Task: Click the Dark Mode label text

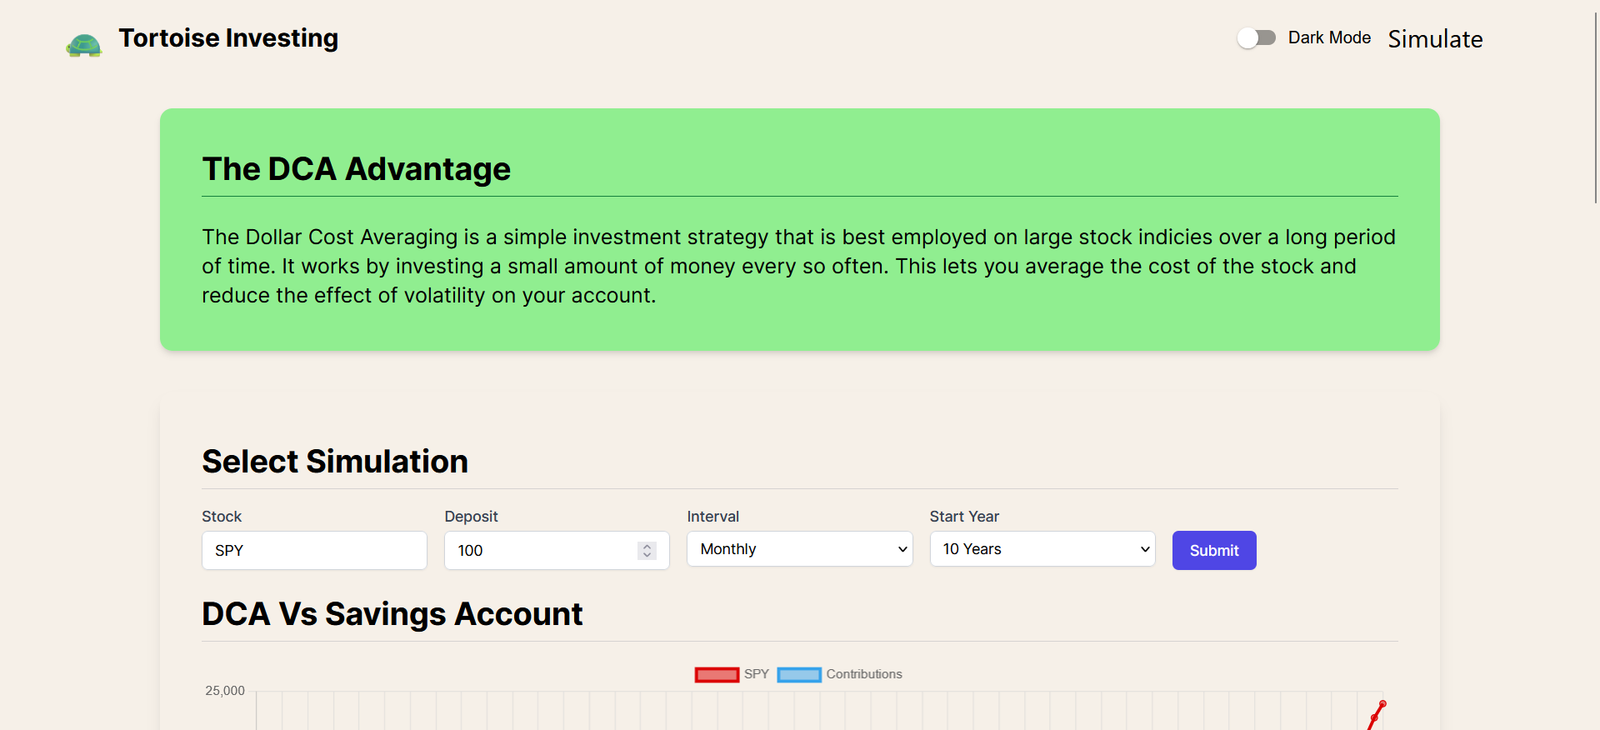Action: 1329,37
